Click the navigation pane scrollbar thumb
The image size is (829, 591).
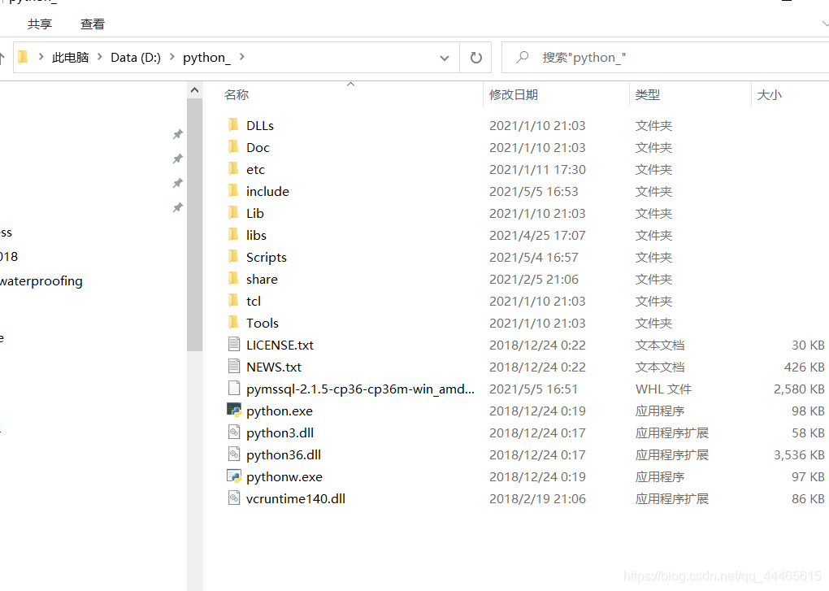tap(194, 224)
